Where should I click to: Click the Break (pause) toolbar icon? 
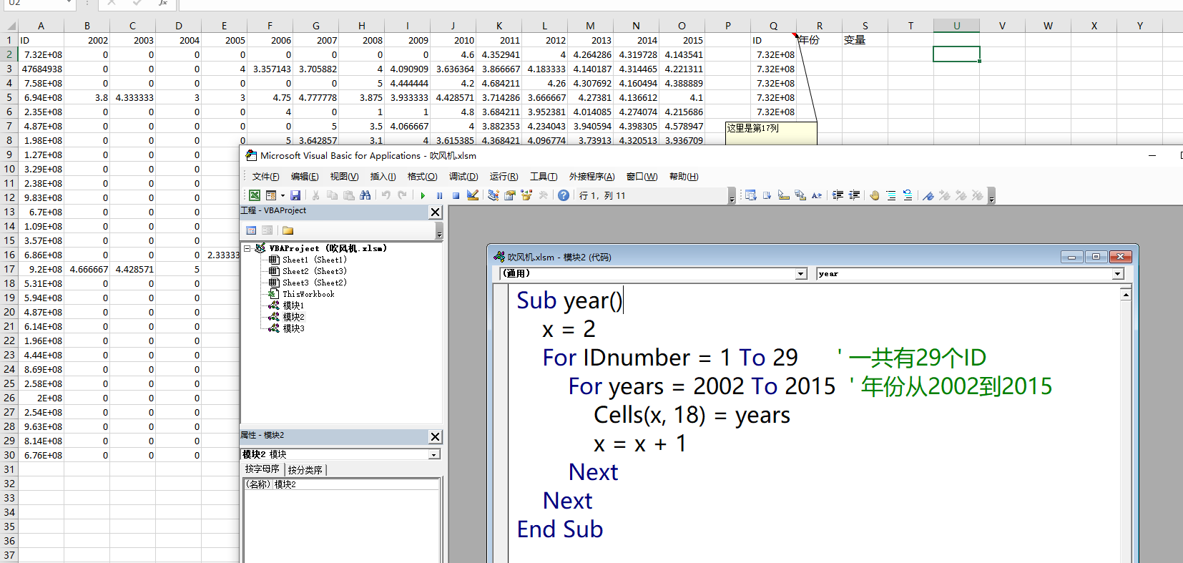pos(439,195)
